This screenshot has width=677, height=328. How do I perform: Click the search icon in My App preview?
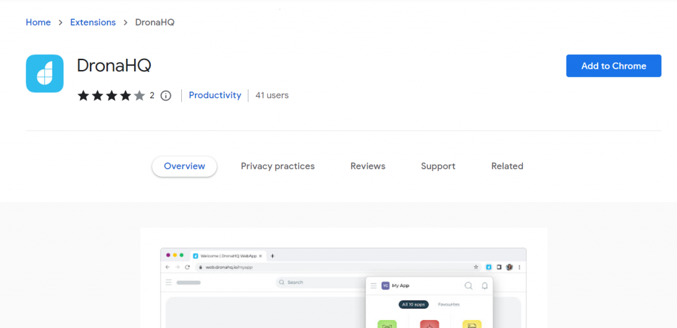click(469, 286)
